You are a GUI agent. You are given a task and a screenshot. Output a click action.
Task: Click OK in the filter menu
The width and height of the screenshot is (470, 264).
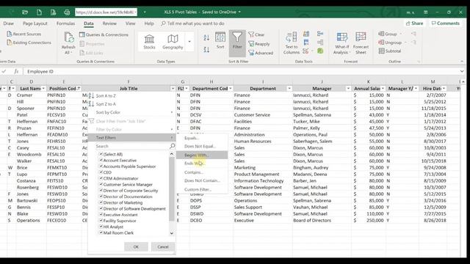(136, 246)
